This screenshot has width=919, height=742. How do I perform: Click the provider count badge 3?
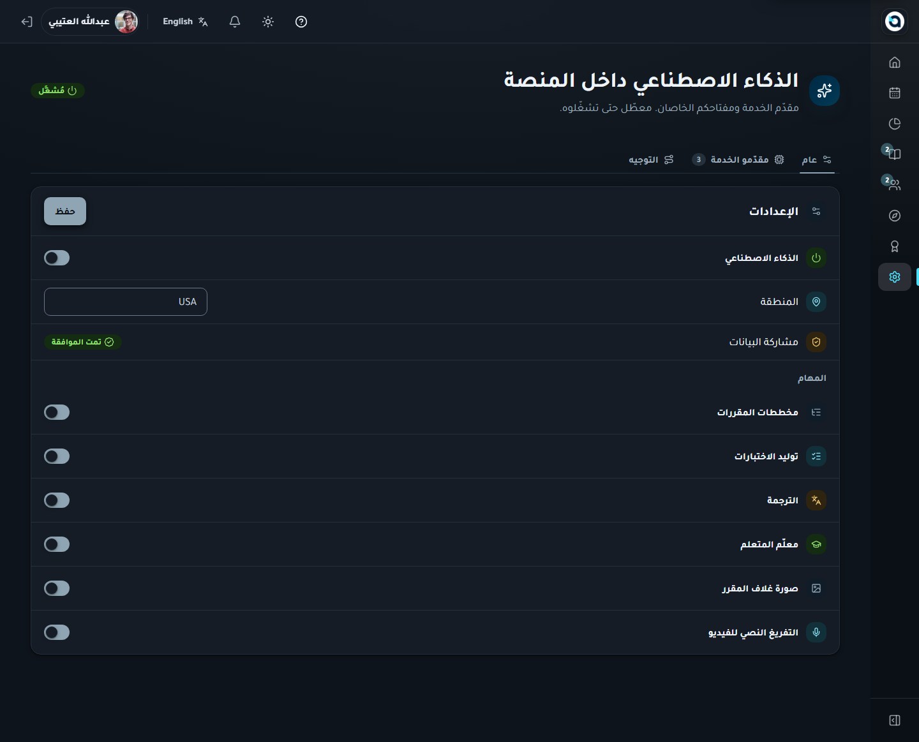pyautogui.click(x=699, y=160)
